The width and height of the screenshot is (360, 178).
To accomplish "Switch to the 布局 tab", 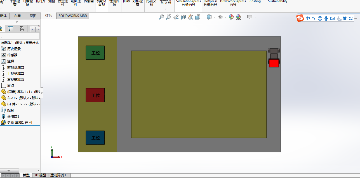I will (17, 16).
